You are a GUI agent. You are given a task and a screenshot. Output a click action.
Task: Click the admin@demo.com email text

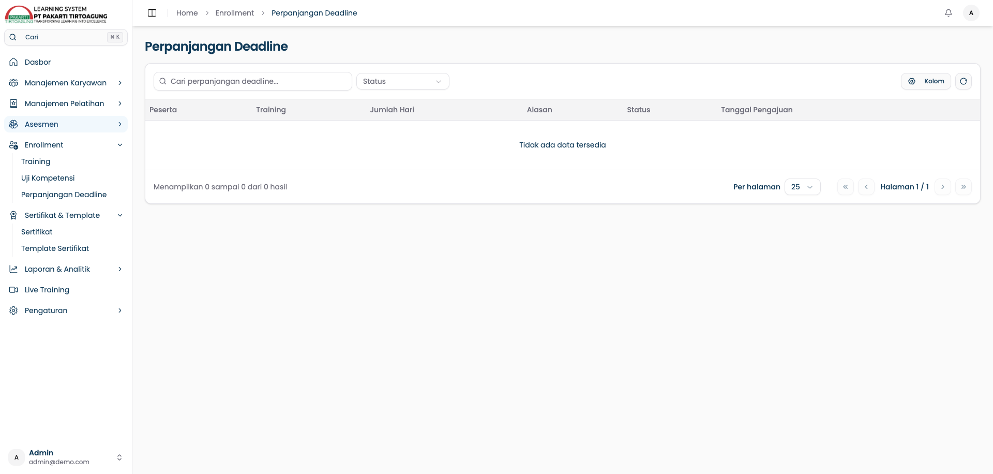click(59, 462)
